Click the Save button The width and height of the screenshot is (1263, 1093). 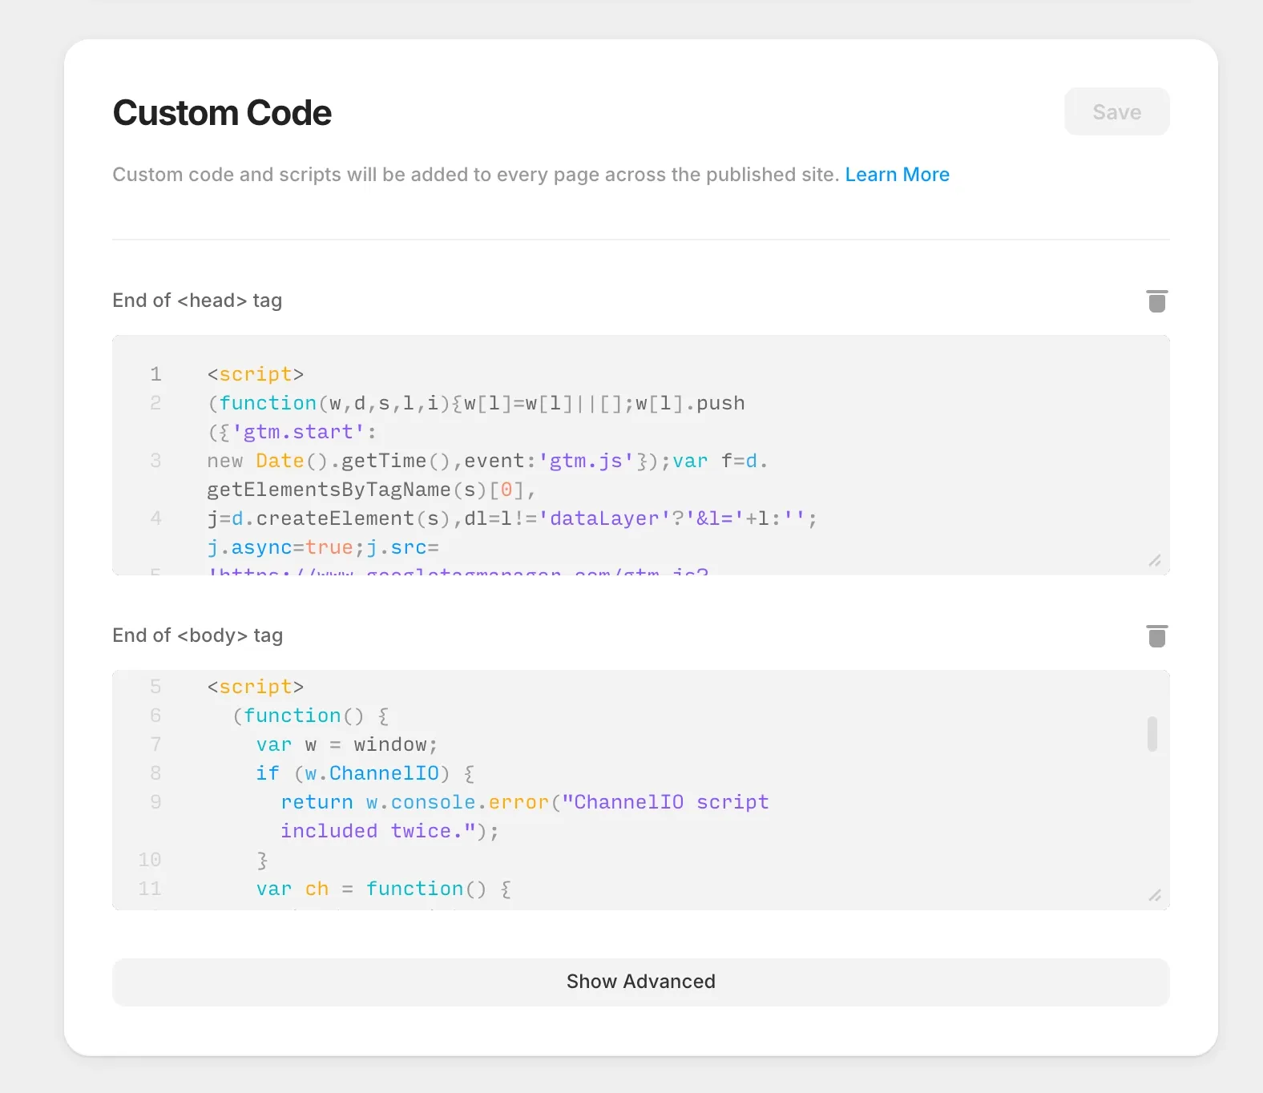pyautogui.click(x=1116, y=112)
